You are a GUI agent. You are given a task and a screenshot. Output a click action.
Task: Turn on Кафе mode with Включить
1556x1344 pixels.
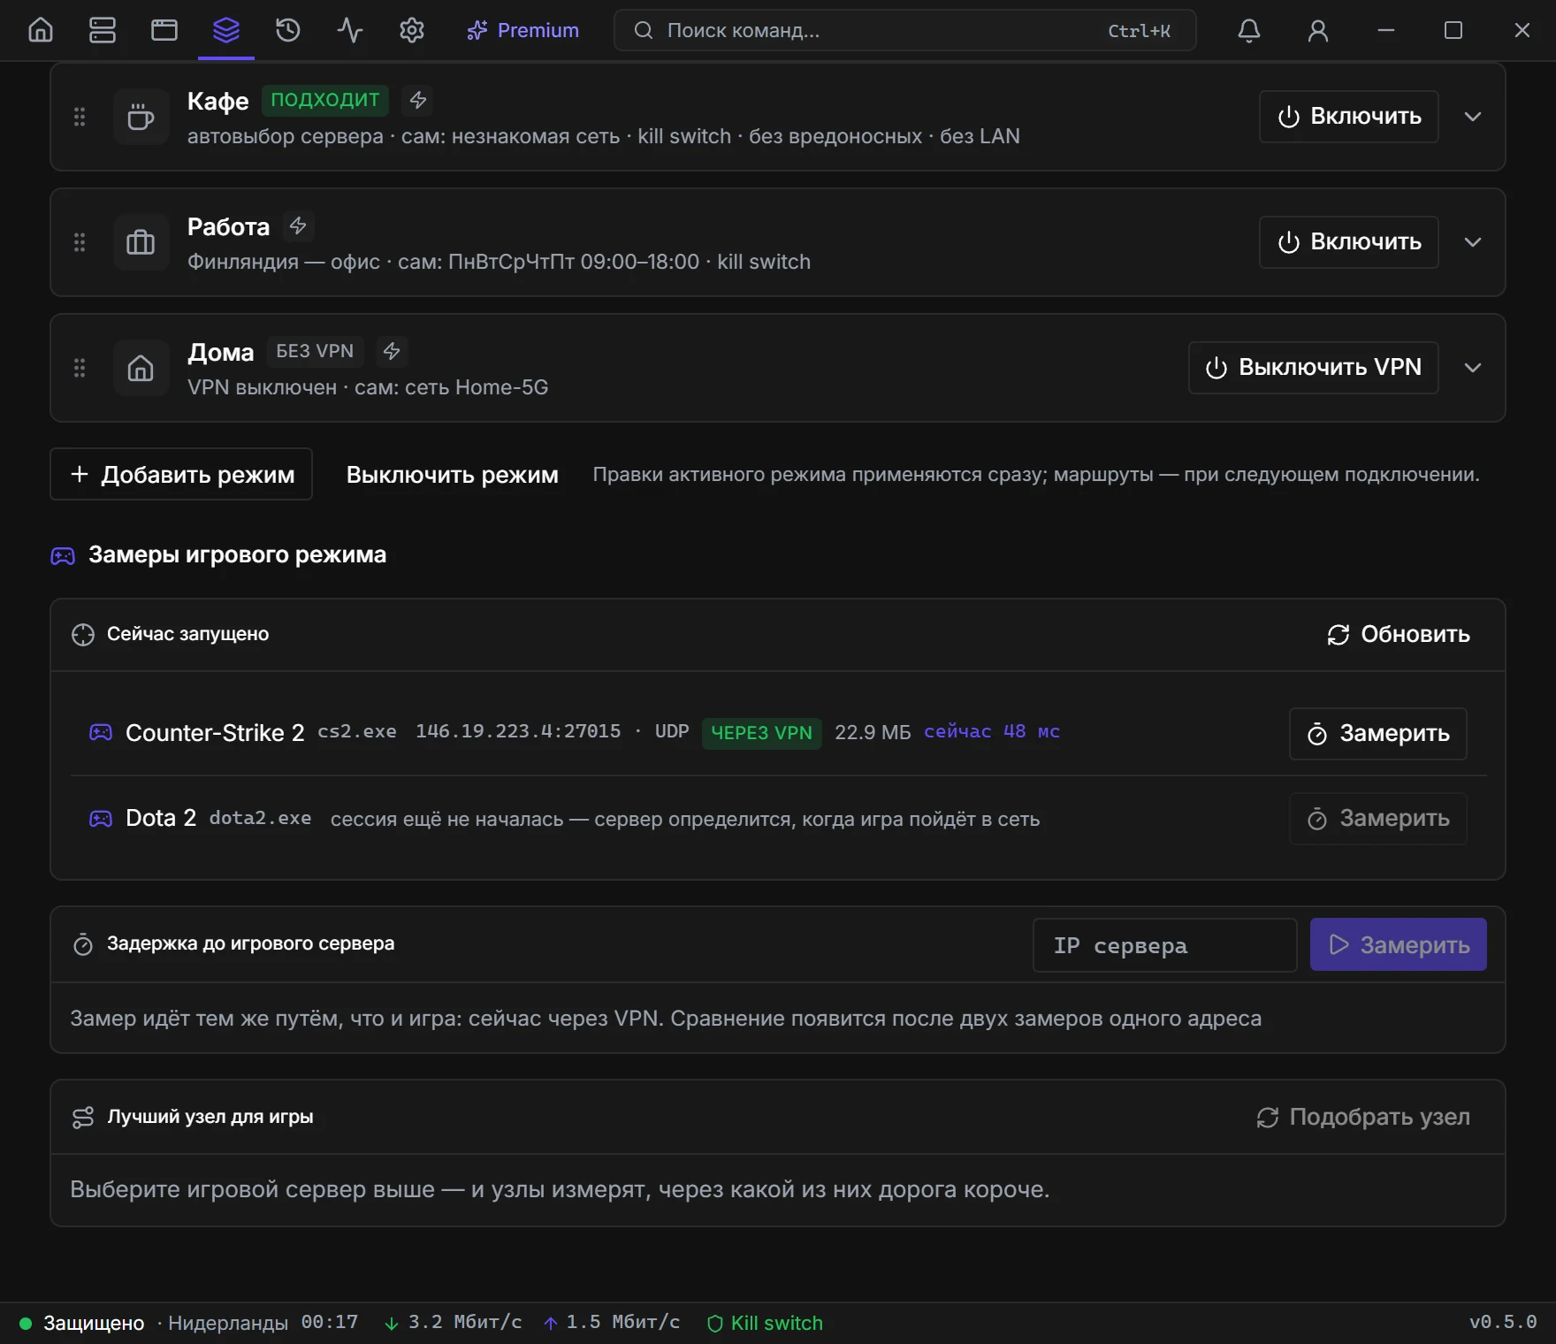1348,117
